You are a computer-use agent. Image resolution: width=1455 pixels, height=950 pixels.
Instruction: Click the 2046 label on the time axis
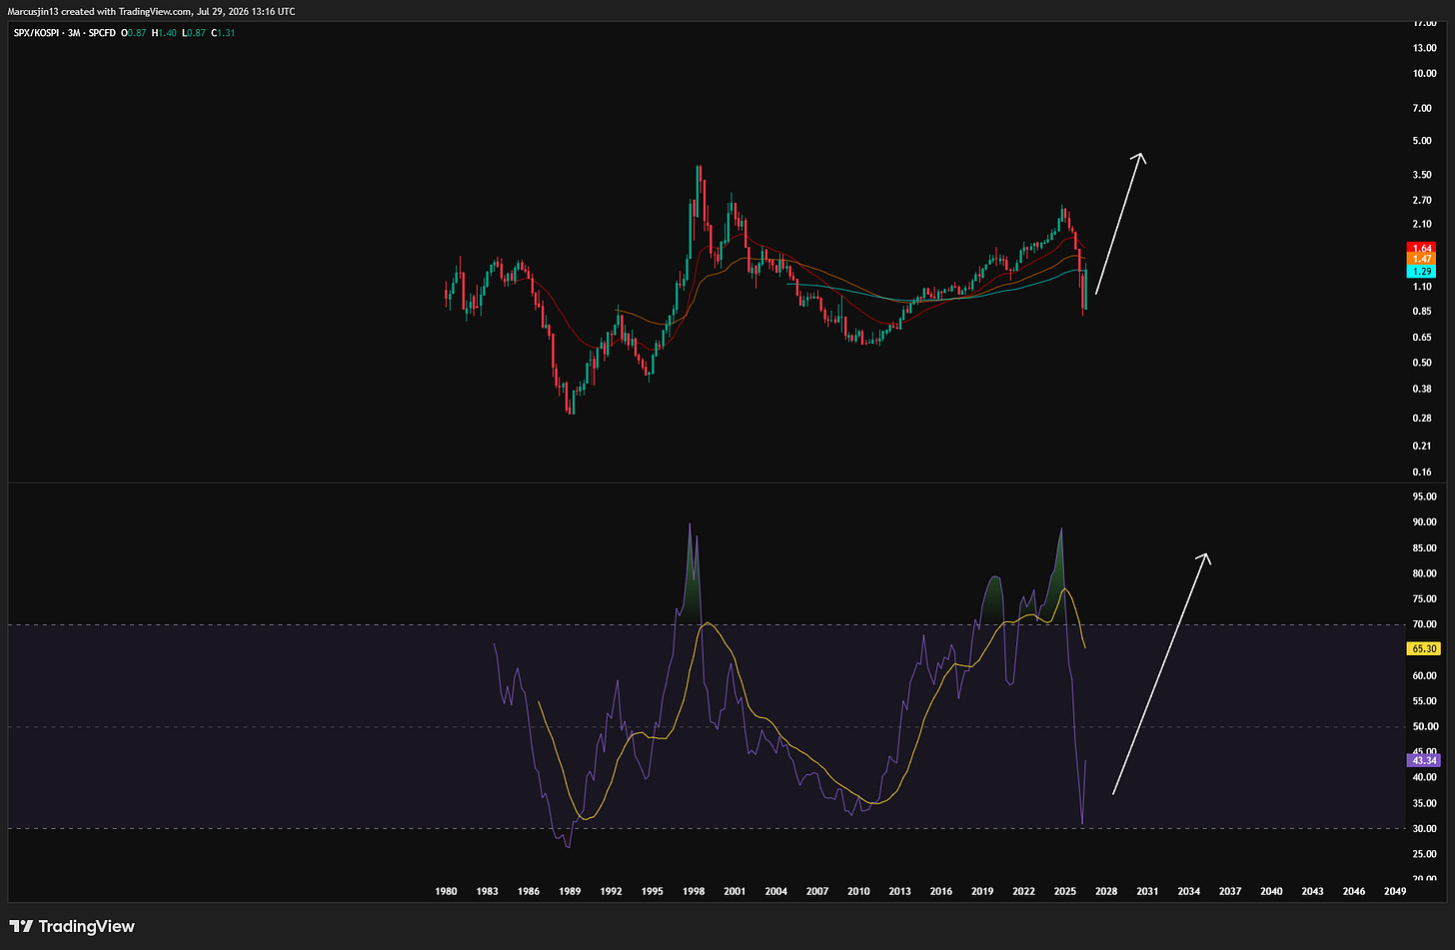(1353, 891)
